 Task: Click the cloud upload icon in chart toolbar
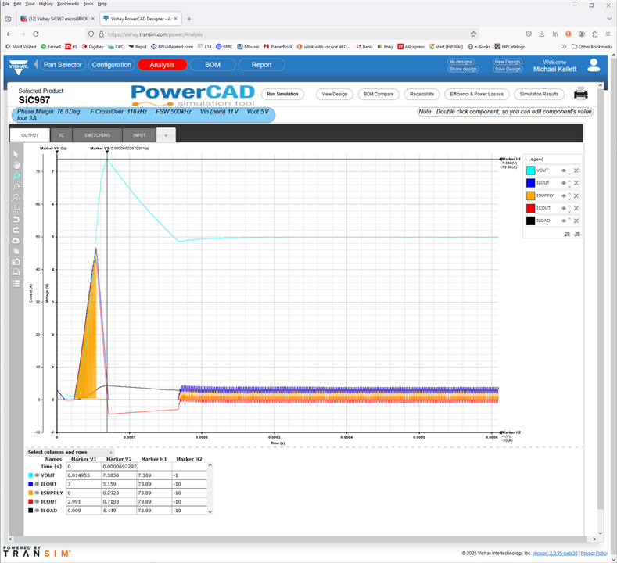point(16,240)
